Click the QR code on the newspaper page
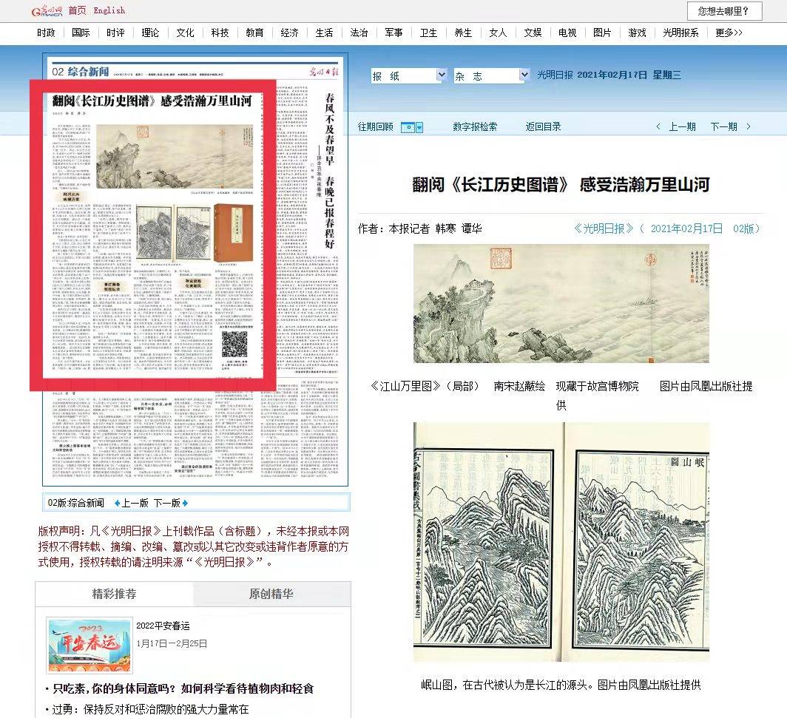The image size is (787, 718). 234,344
